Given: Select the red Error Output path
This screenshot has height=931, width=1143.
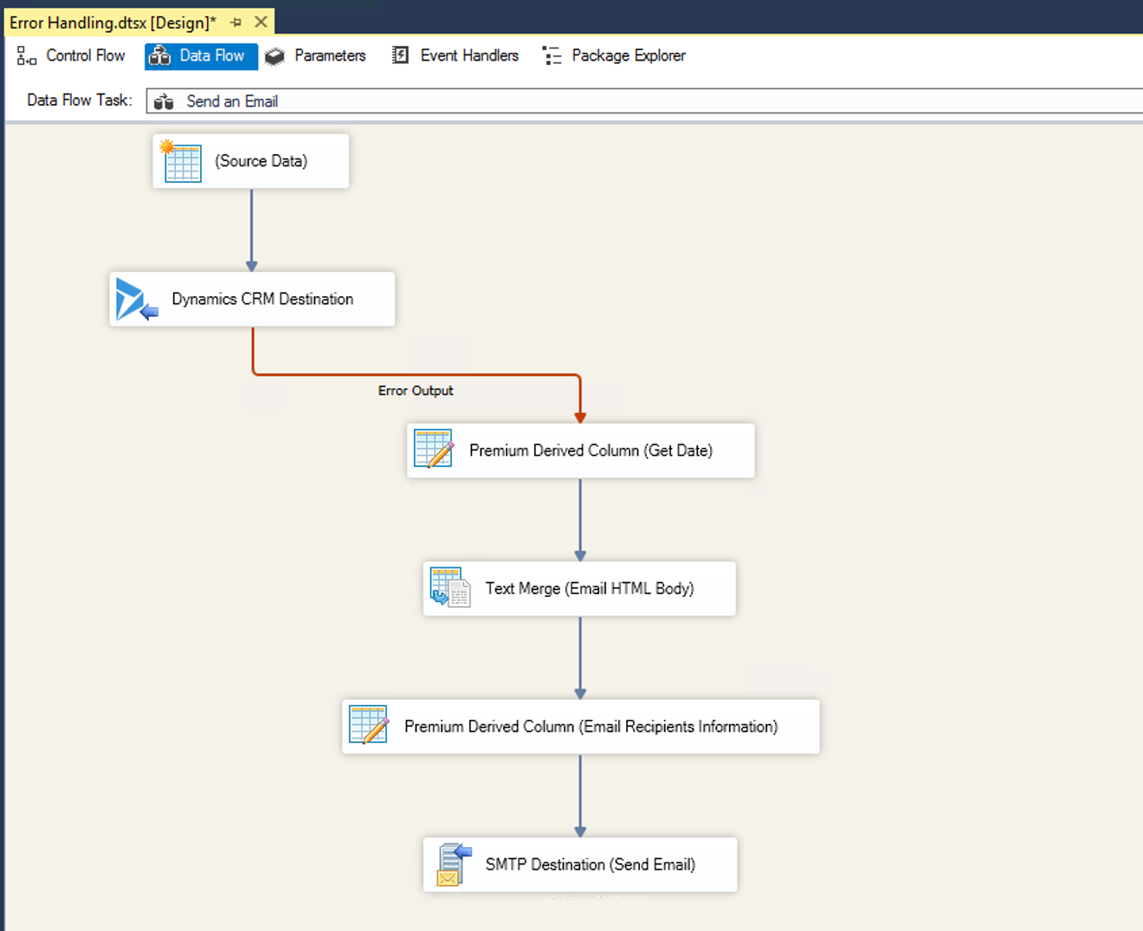Looking at the screenshot, I should click(416, 374).
